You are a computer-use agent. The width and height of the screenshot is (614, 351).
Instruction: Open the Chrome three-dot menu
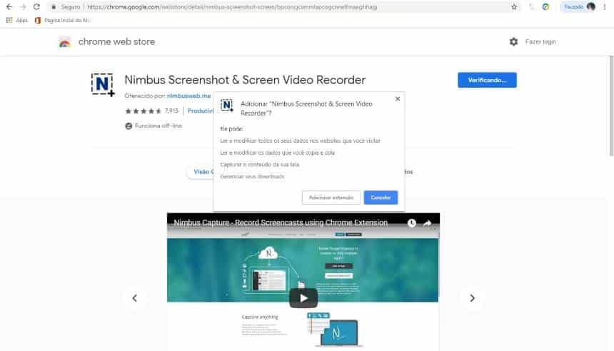tap(605, 6)
